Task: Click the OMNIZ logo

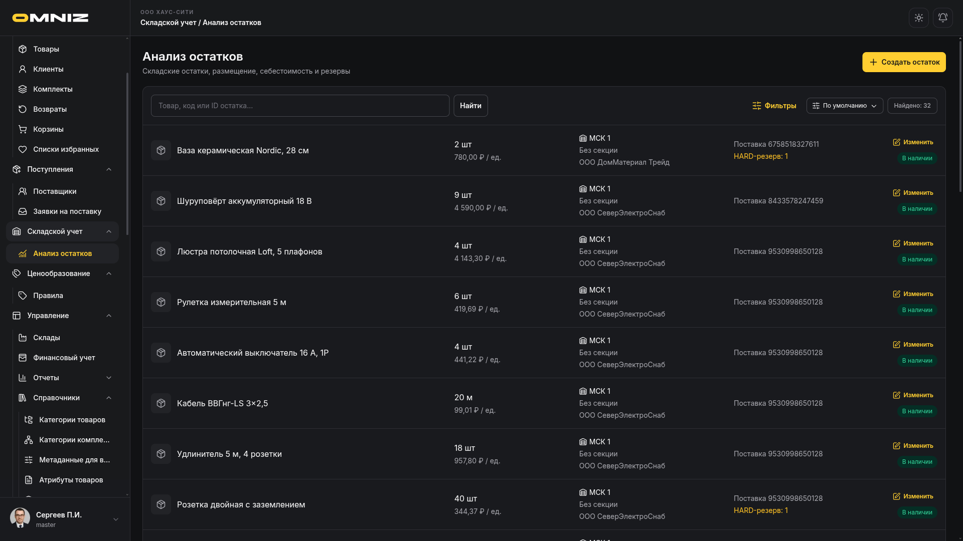Action: (50, 18)
